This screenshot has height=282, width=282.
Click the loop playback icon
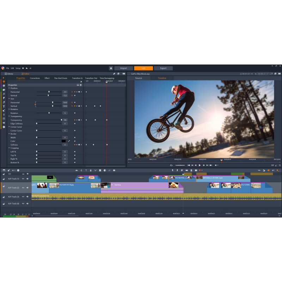pyautogui.click(x=171, y=165)
